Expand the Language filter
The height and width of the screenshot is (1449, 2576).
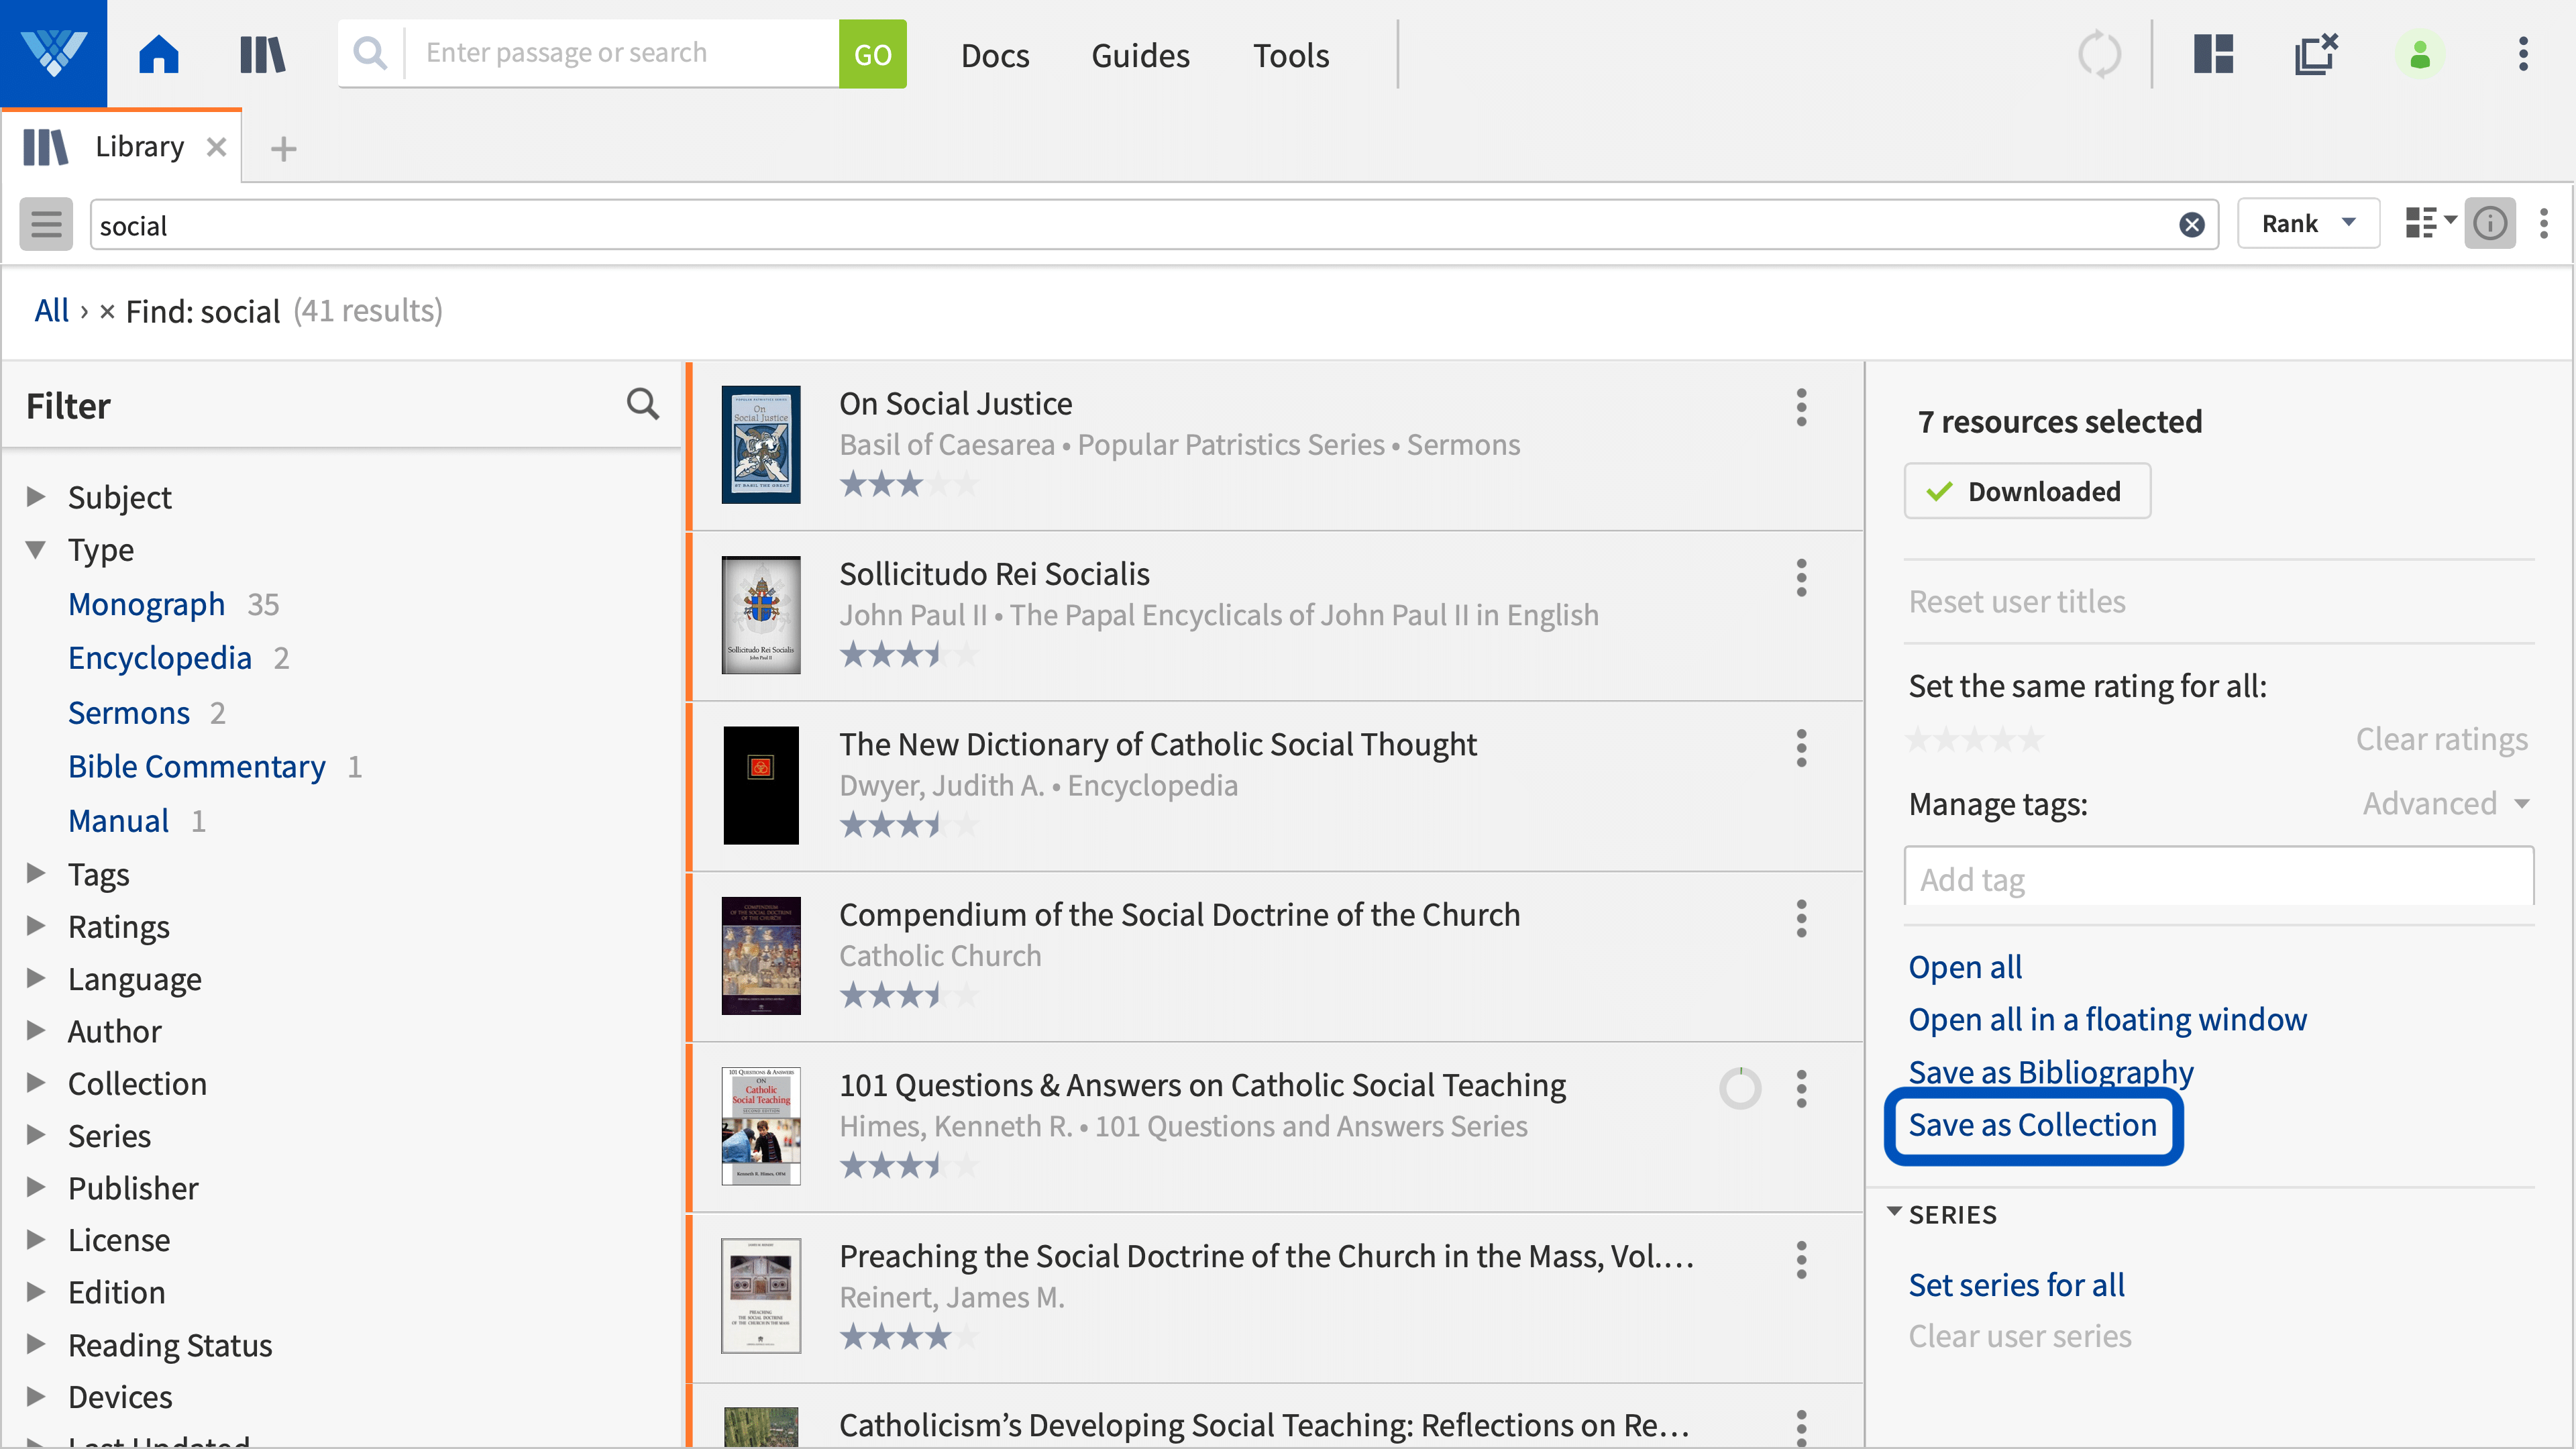pyautogui.click(x=36, y=978)
